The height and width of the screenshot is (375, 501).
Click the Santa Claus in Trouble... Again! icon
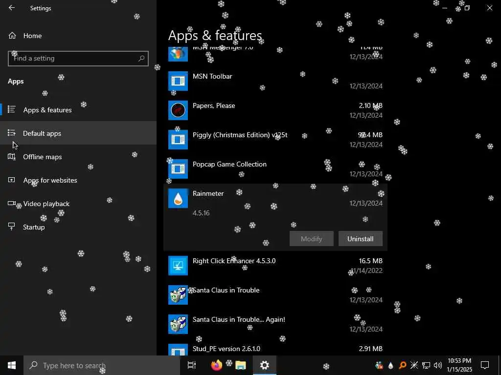[x=178, y=324]
